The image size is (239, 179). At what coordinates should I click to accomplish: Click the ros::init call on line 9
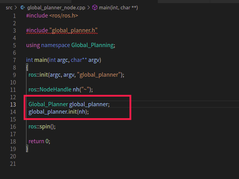pos(76,75)
